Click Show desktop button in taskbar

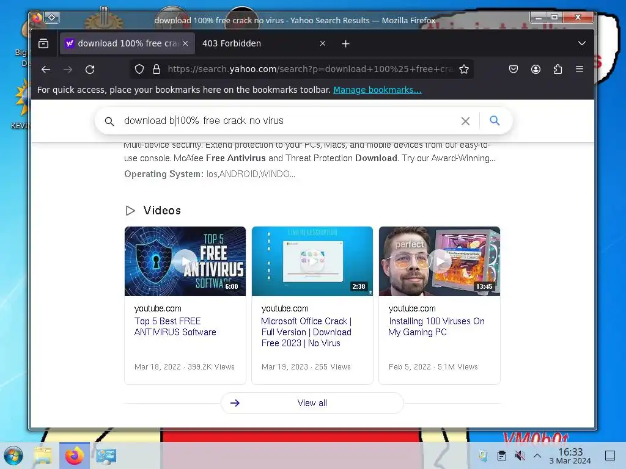(610, 455)
